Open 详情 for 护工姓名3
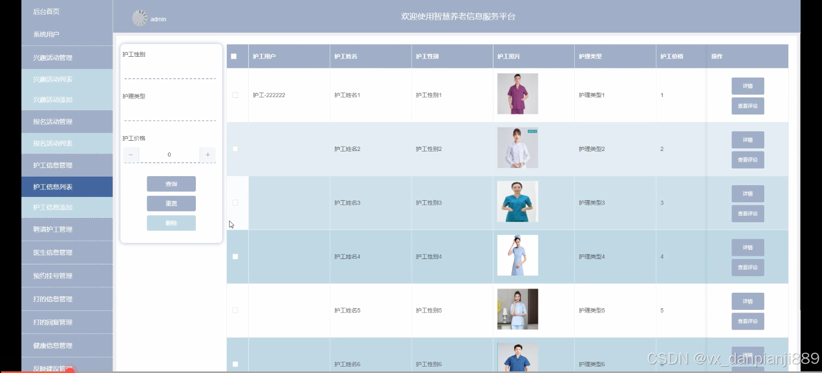 (748, 194)
